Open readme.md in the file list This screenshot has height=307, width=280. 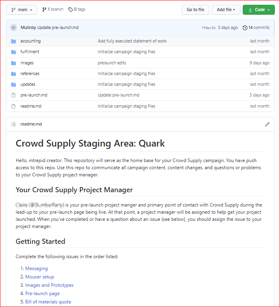click(31, 106)
